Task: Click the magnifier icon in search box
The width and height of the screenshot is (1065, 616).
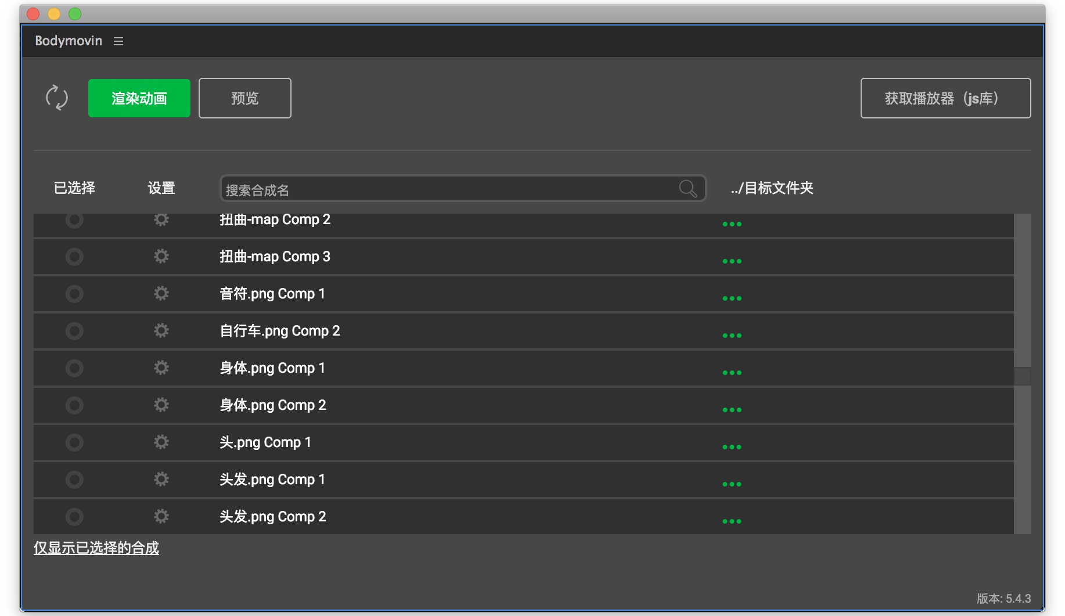Action: click(688, 189)
